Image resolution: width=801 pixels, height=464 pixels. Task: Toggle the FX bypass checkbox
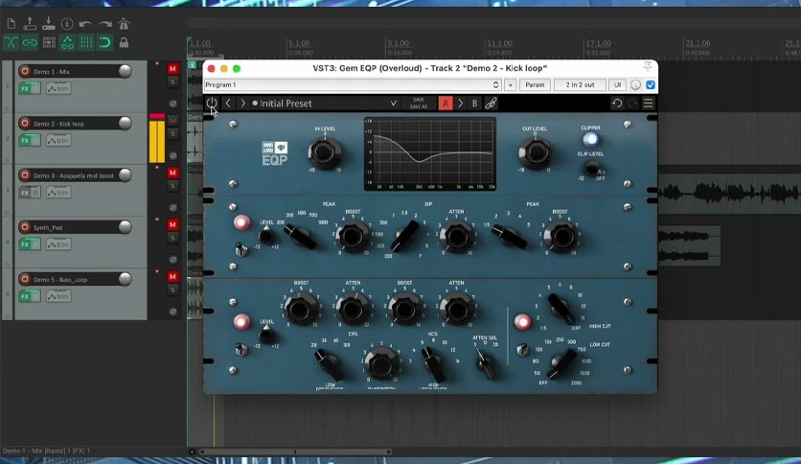[x=651, y=84]
